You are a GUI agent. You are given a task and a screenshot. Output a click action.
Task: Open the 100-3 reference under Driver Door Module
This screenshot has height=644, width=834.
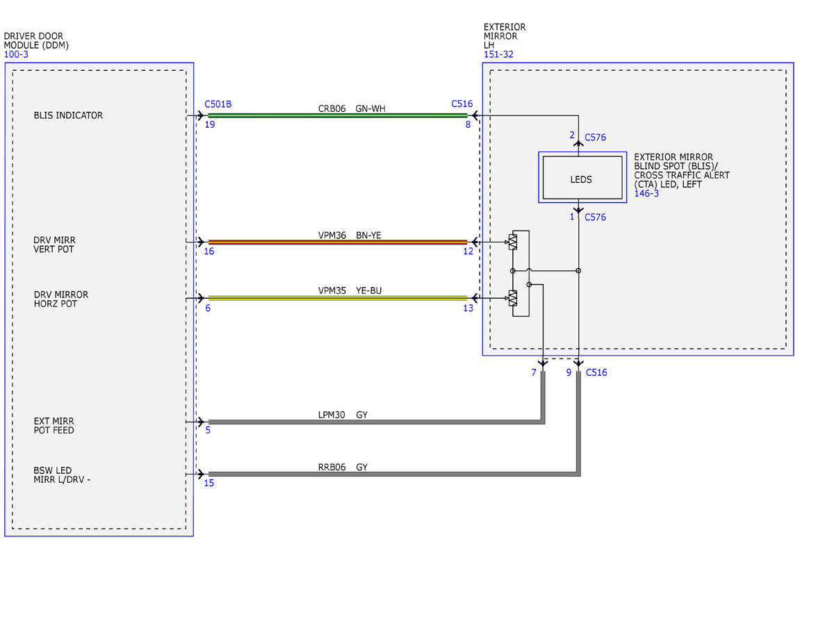click(15, 54)
